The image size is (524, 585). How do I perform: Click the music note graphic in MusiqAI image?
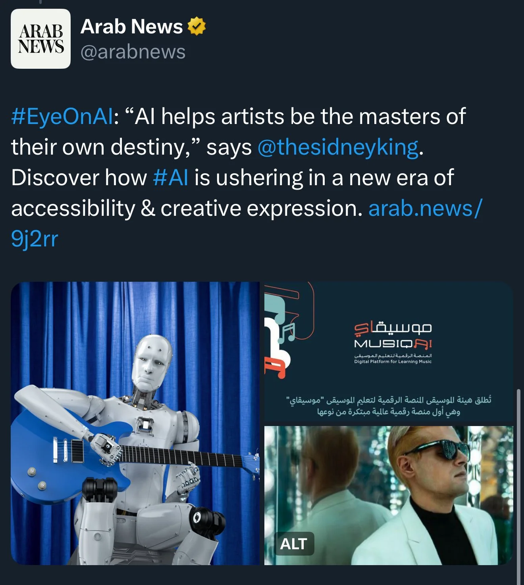tap(287, 332)
